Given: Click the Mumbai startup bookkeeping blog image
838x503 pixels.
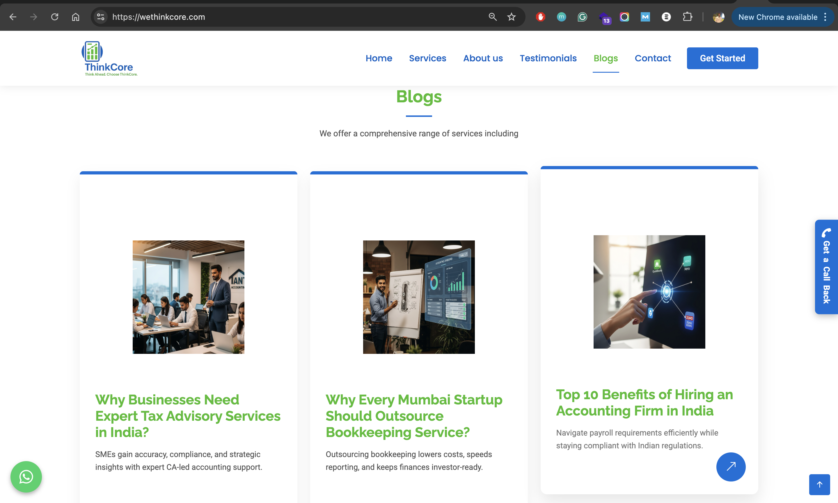Looking at the screenshot, I should tap(418, 297).
